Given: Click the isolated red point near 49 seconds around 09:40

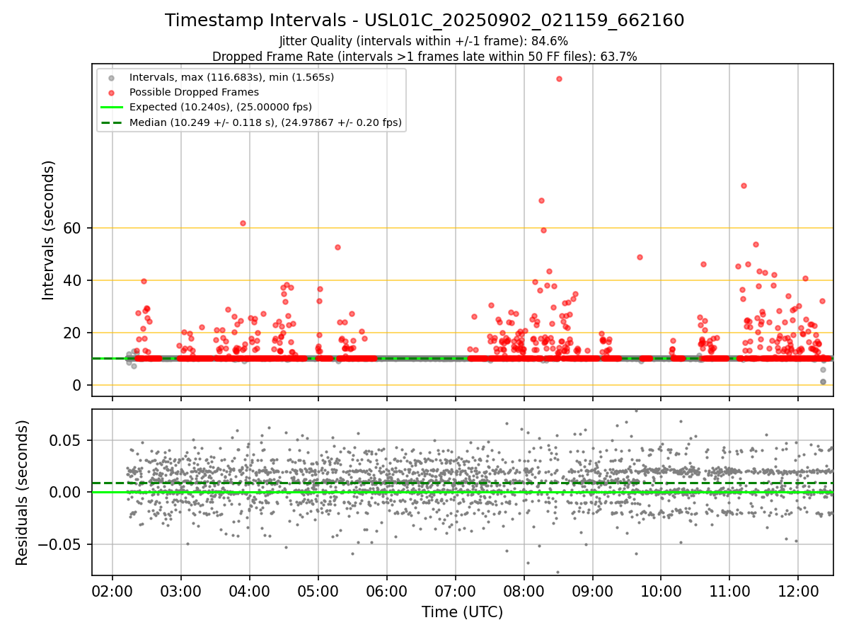Looking at the screenshot, I should 640,257.
